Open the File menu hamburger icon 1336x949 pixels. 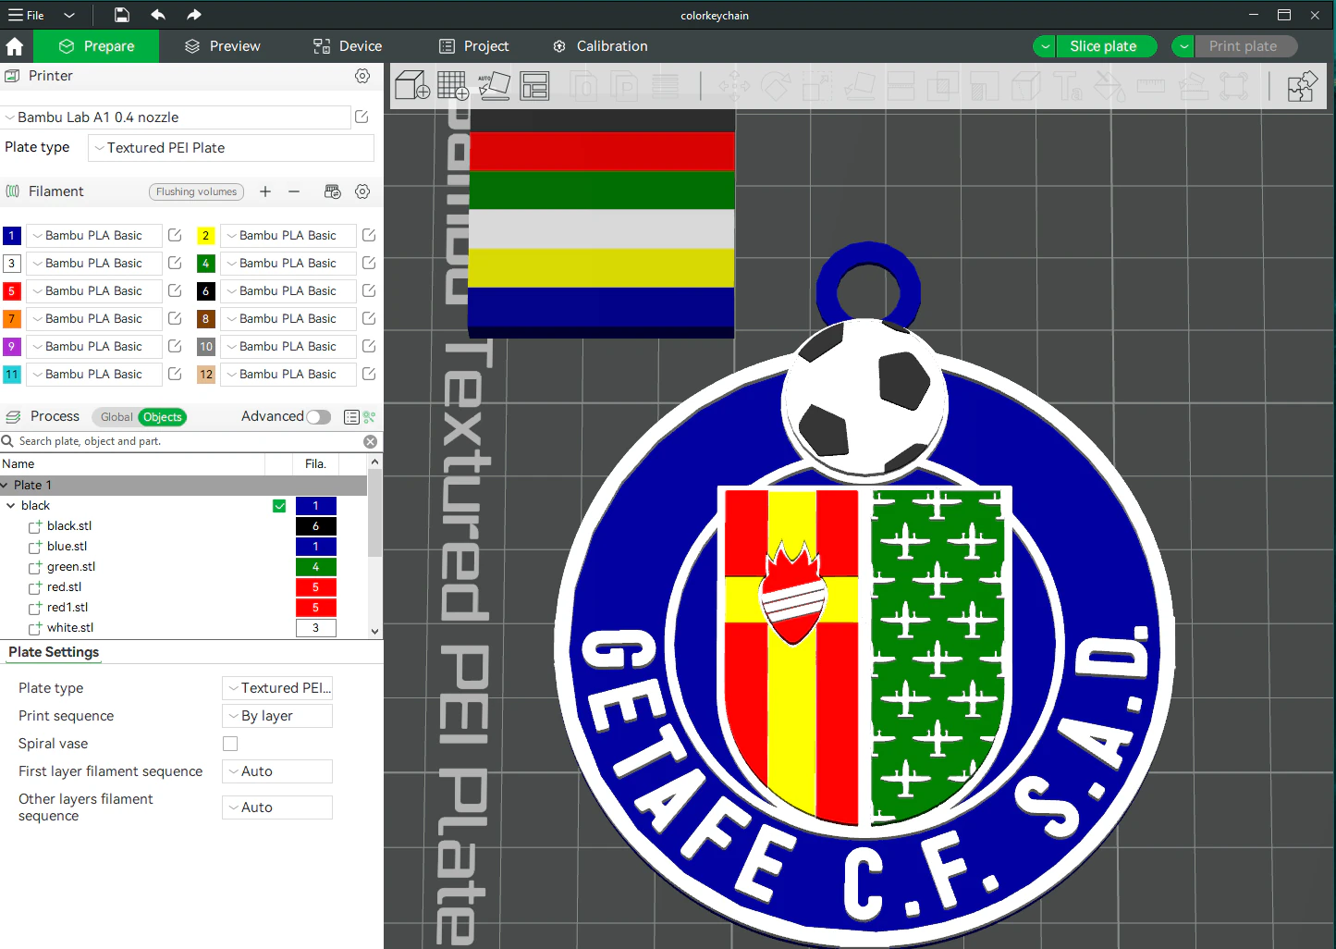click(16, 15)
